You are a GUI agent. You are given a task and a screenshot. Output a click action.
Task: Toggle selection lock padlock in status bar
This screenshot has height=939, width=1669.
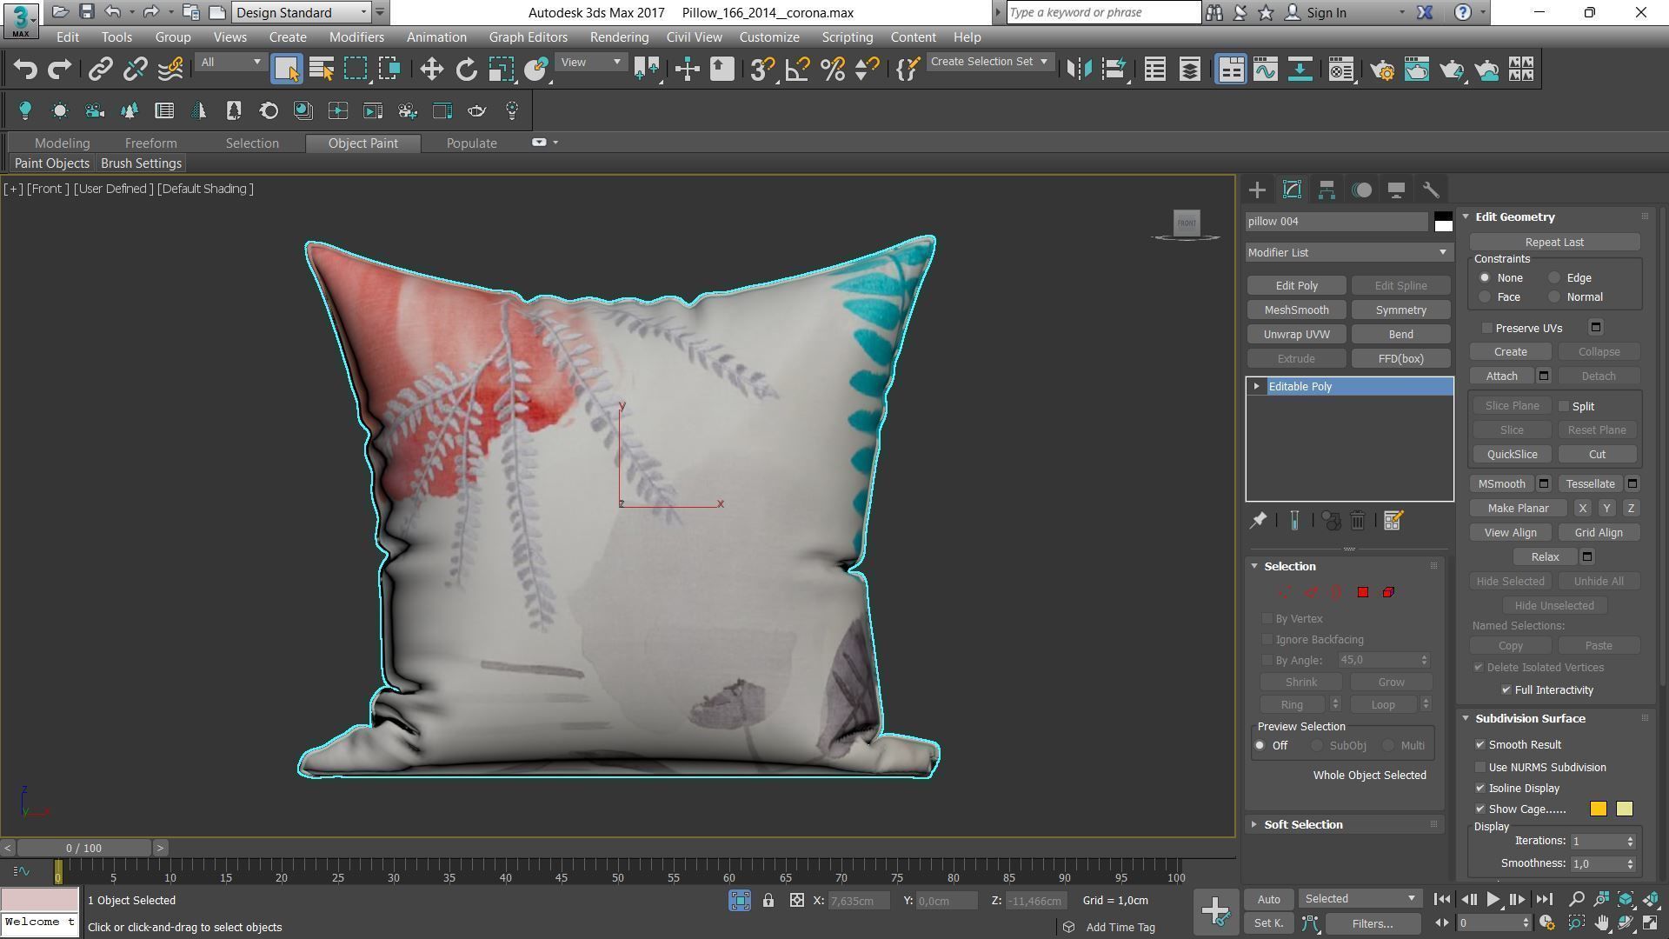768,901
